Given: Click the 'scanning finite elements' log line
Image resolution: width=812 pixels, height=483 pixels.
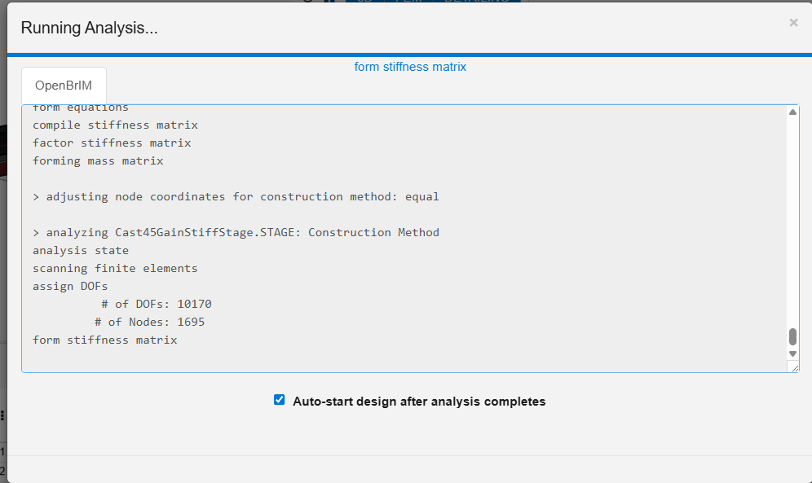Looking at the screenshot, I should tap(115, 268).
